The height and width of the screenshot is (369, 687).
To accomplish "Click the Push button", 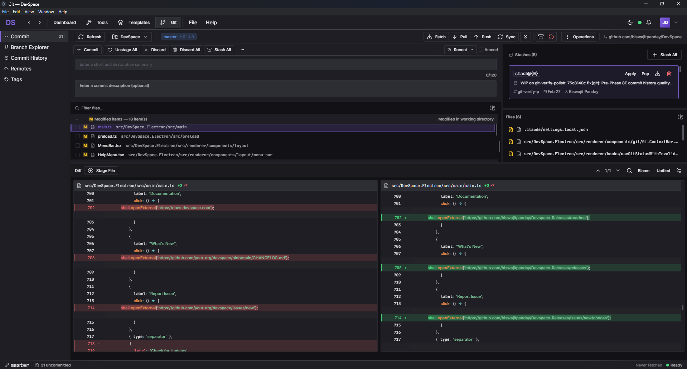I will pos(483,37).
